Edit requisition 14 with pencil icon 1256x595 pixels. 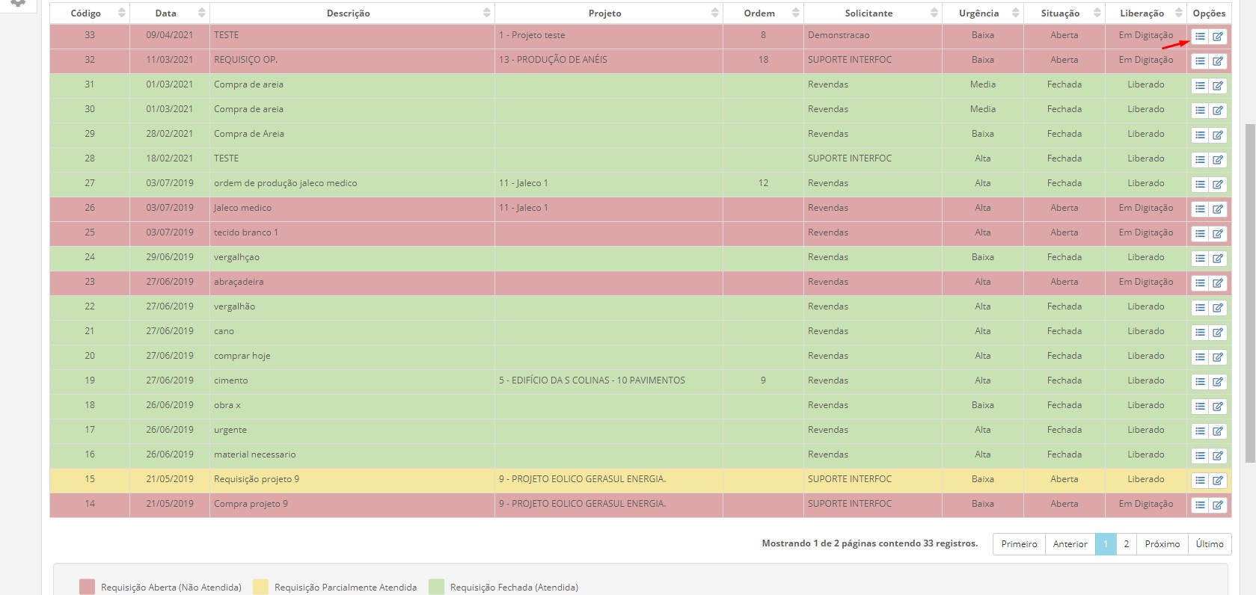(1218, 505)
